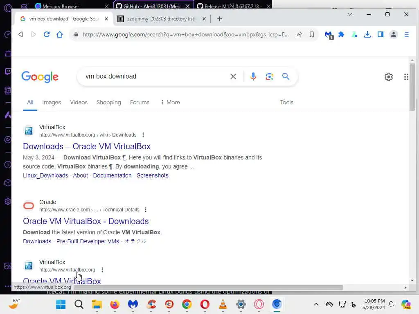The width and height of the screenshot is (419, 314).
Task: Switch to Videos results
Action: 79,102
